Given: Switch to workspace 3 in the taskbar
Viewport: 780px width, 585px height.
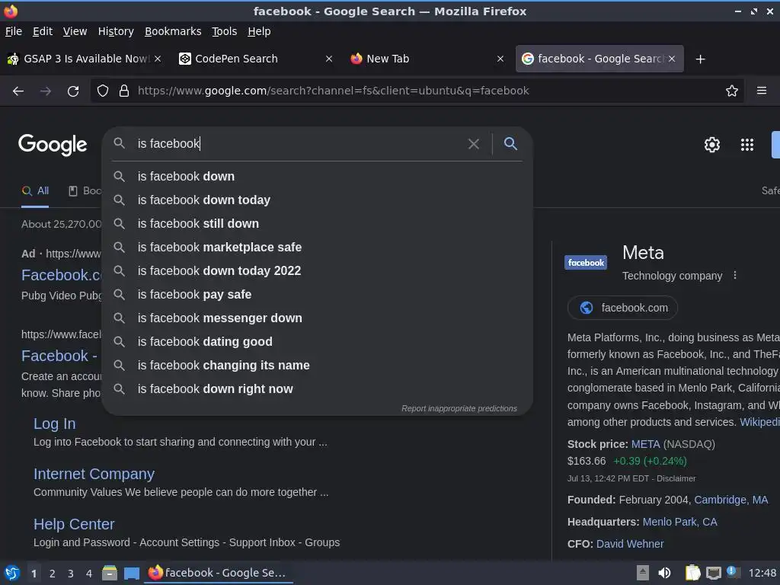Looking at the screenshot, I should pyautogui.click(x=71, y=574).
